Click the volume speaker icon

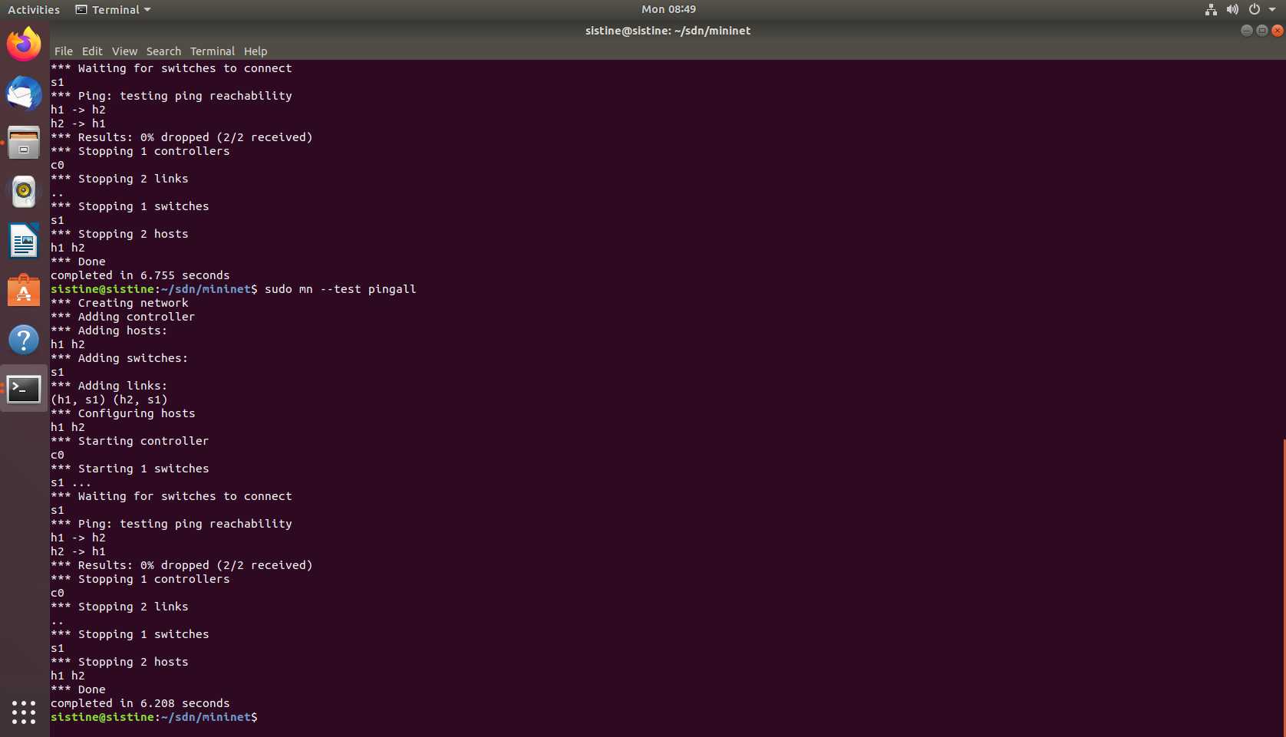pyautogui.click(x=1232, y=9)
